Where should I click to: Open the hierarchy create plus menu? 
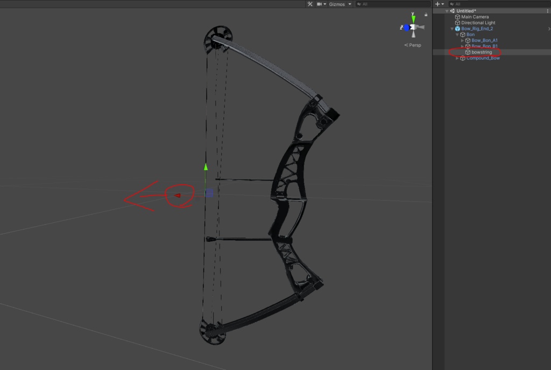tap(437, 4)
